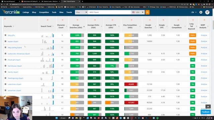Click the help icon above Average Clicks
The image size is (214, 120).
pyautogui.click(x=95, y=20)
